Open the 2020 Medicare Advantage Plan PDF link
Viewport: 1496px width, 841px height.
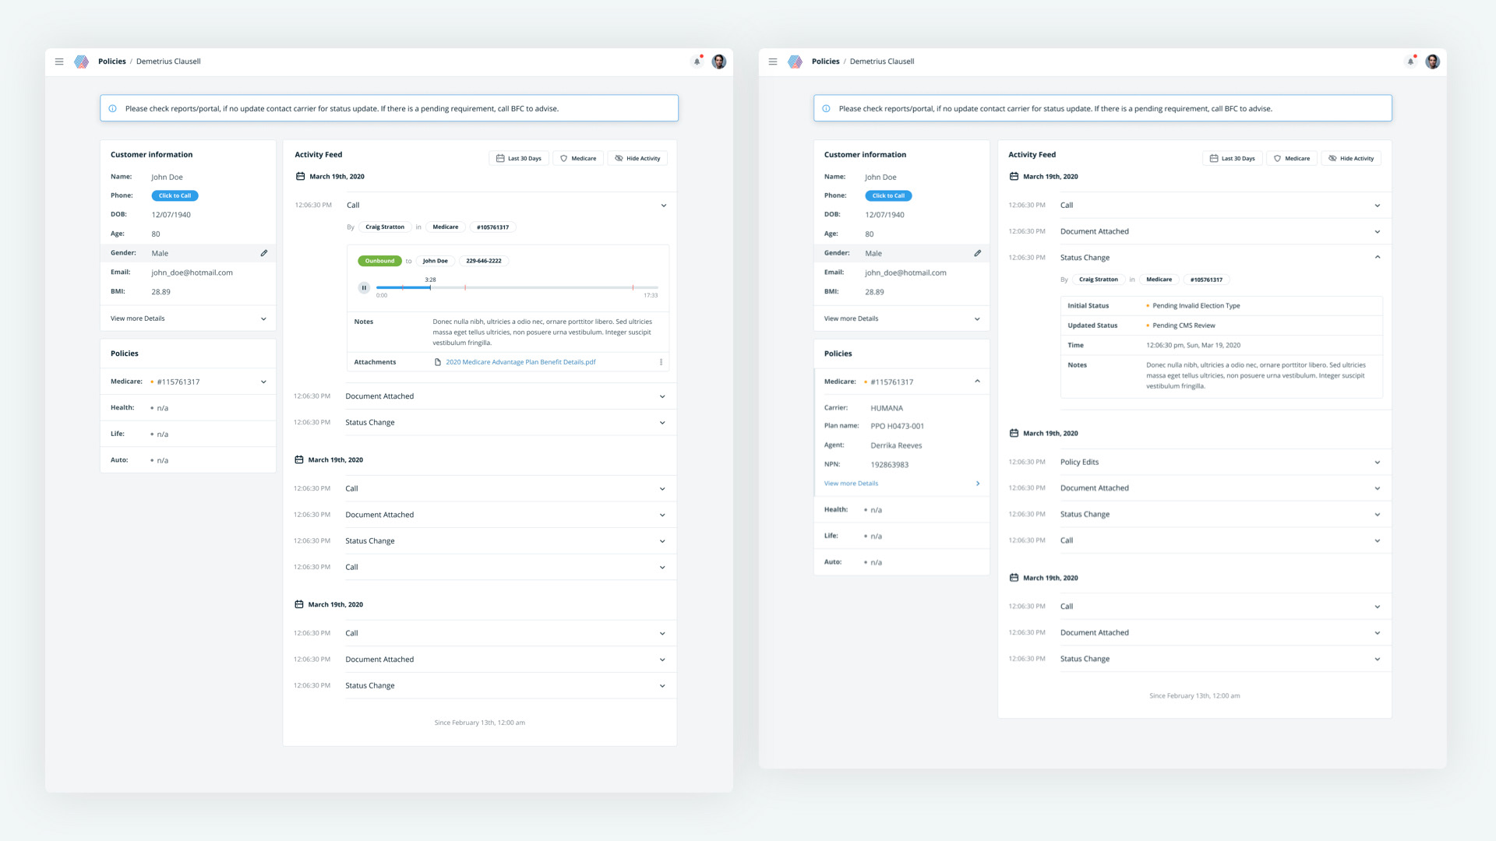click(520, 362)
